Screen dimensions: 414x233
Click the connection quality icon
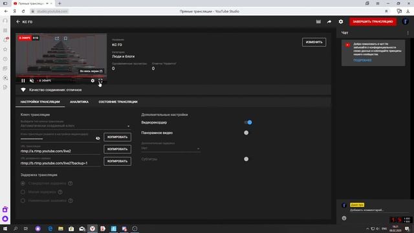pos(23,90)
